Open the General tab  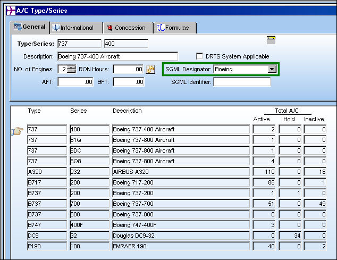click(30, 27)
